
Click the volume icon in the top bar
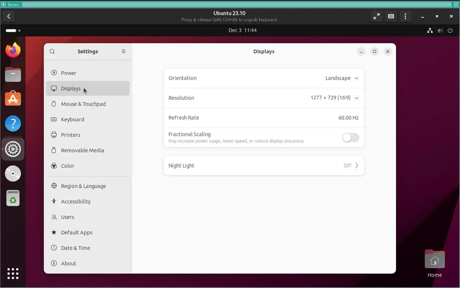tap(440, 31)
